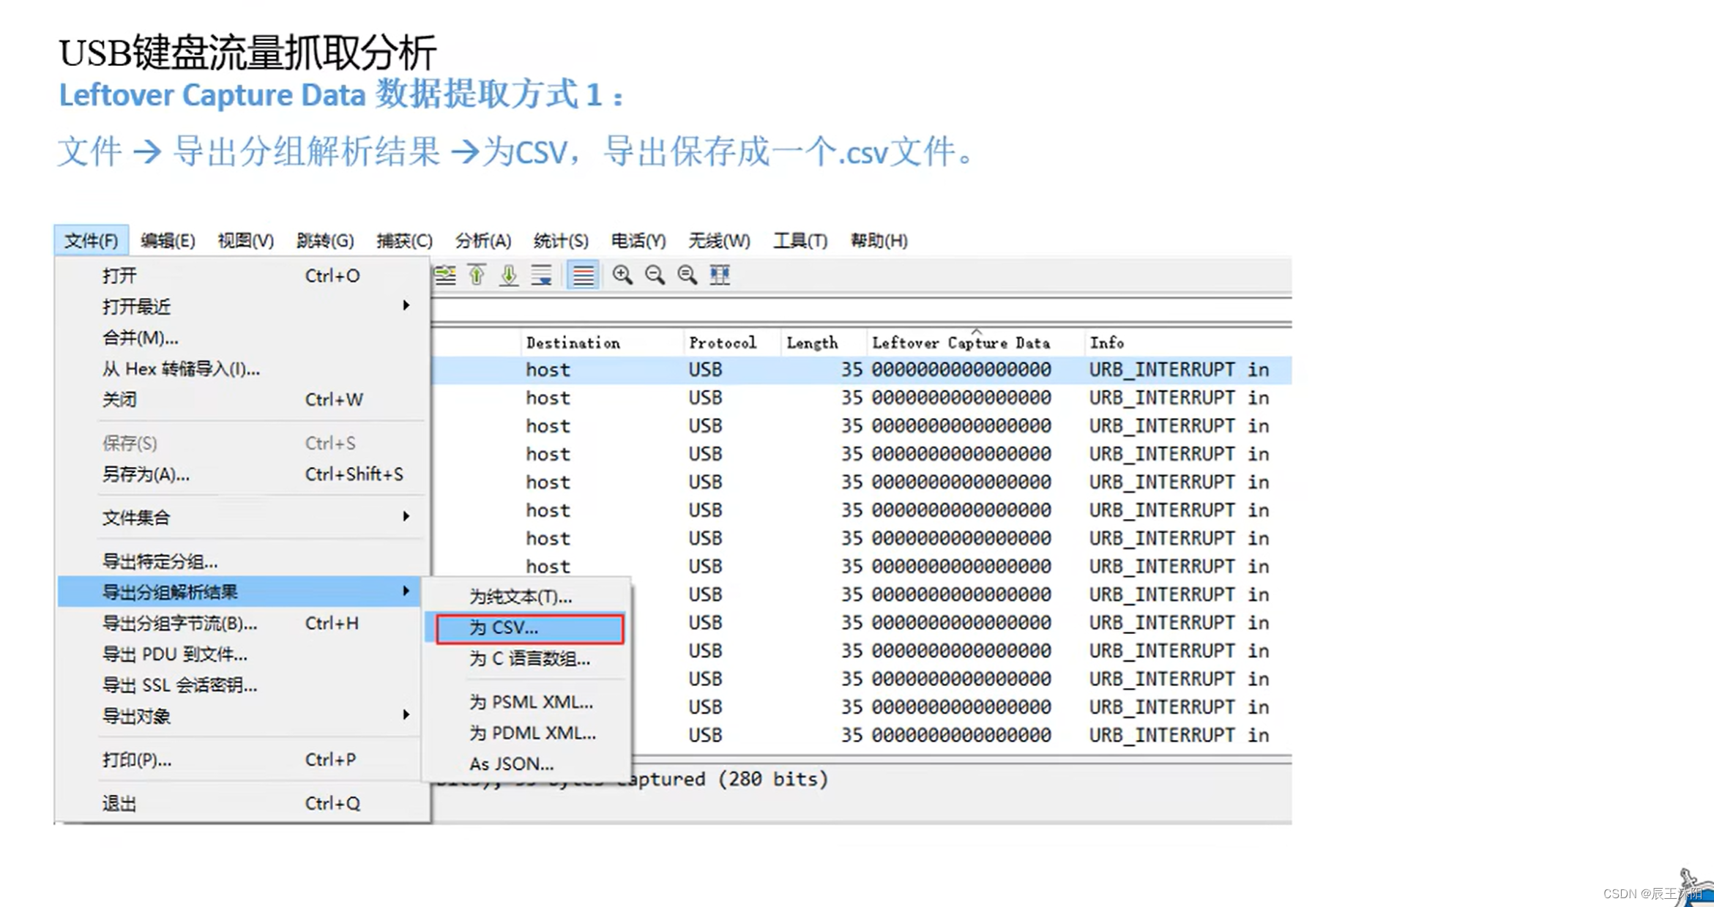This screenshot has width=1714, height=907.
Task: Choose 为纯文本(T)... export option
Action: point(526,597)
